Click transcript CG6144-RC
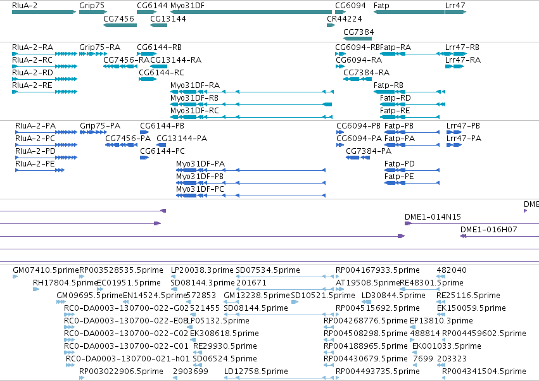Image resolution: width=539 pixels, height=381 pixels. [x=148, y=79]
